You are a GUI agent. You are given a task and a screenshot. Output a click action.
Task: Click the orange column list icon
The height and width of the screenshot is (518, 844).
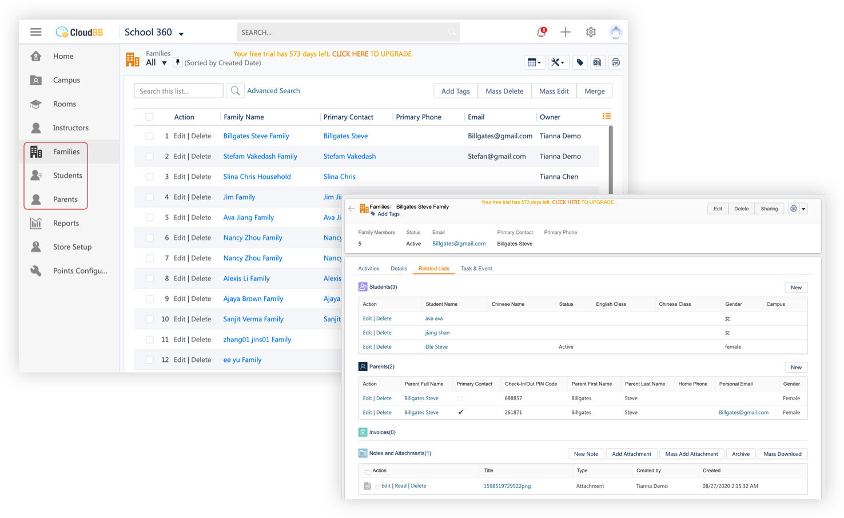pos(607,116)
